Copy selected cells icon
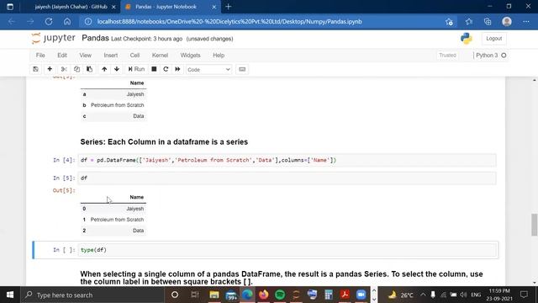Screen dimensions: 538x303 [76, 69]
